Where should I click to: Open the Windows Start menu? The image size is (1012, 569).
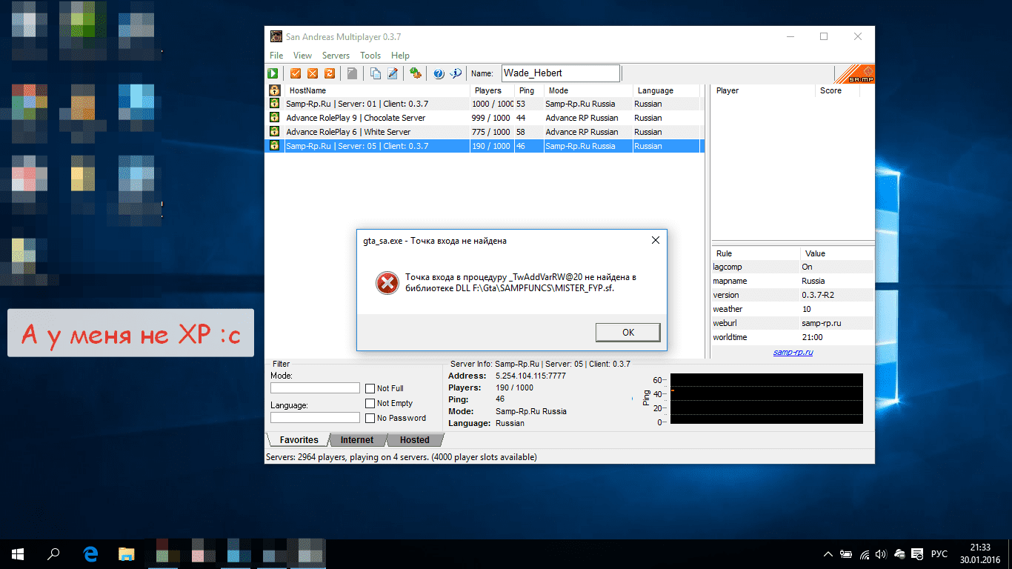pyautogui.click(x=18, y=553)
